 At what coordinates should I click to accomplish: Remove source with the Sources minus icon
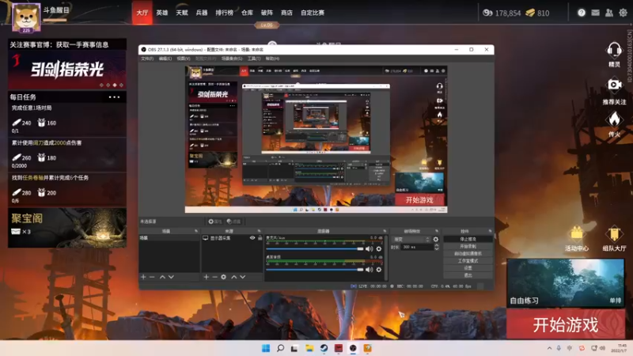tap(214, 277)
